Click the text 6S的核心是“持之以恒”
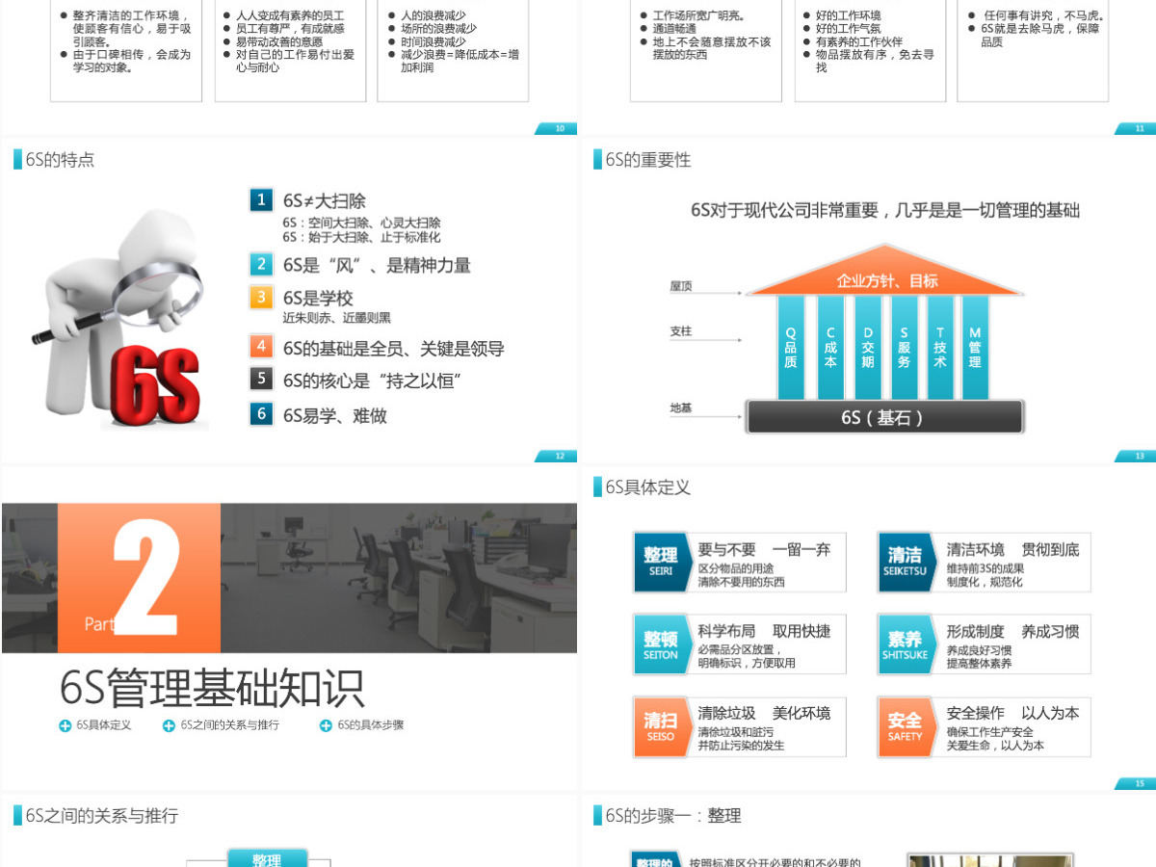Screen dimensions: 1156x867 tap(372, 380)
